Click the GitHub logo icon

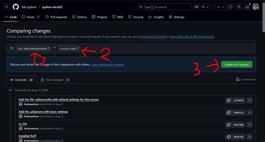[16, 7]
